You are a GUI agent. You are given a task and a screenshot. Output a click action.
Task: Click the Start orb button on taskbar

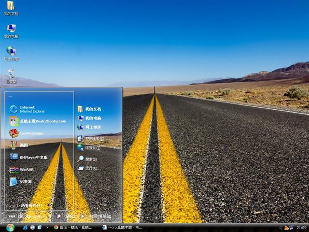point(10,228)
